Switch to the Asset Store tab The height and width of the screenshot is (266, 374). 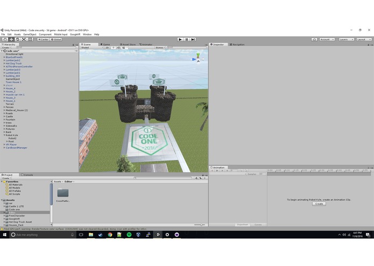(128, 44)
